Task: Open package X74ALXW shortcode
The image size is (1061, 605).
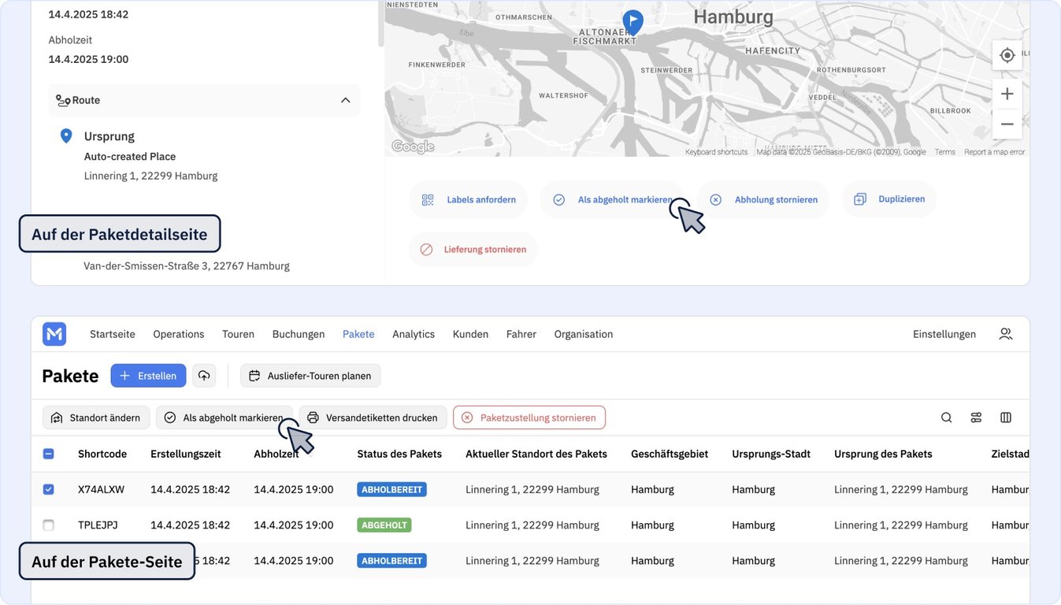Action: [x=102, y=489]
